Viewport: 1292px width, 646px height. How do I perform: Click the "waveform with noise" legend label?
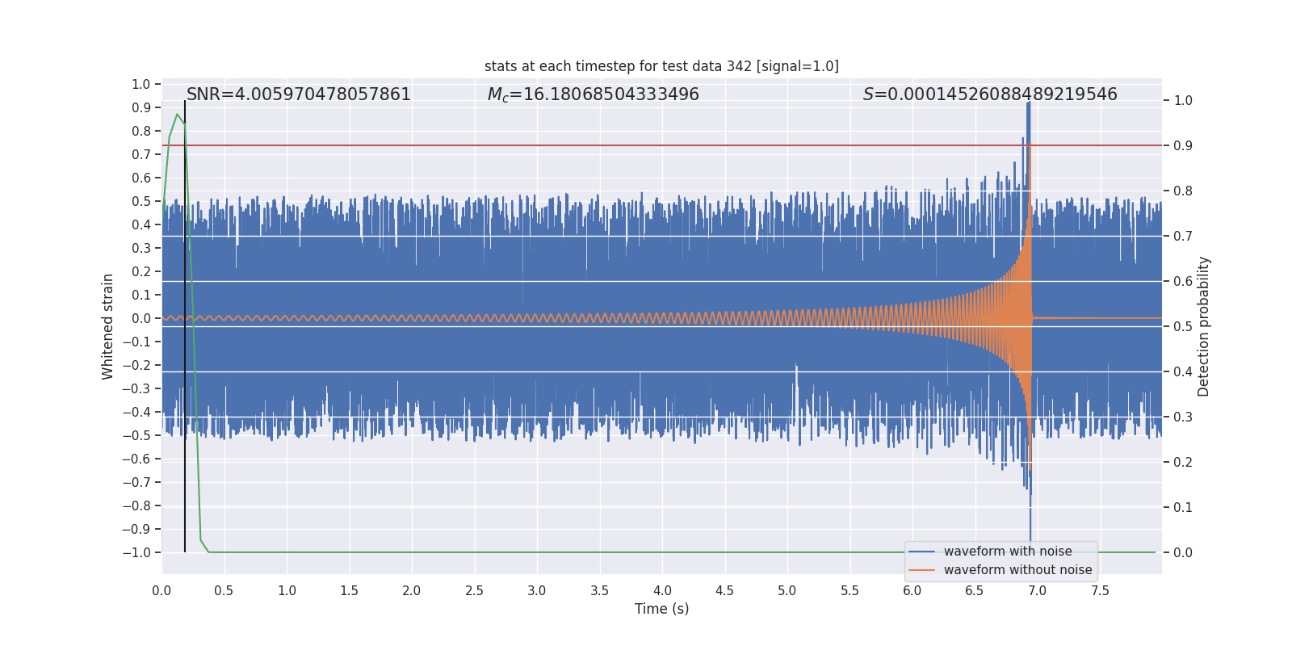[x=1008, y=552]
